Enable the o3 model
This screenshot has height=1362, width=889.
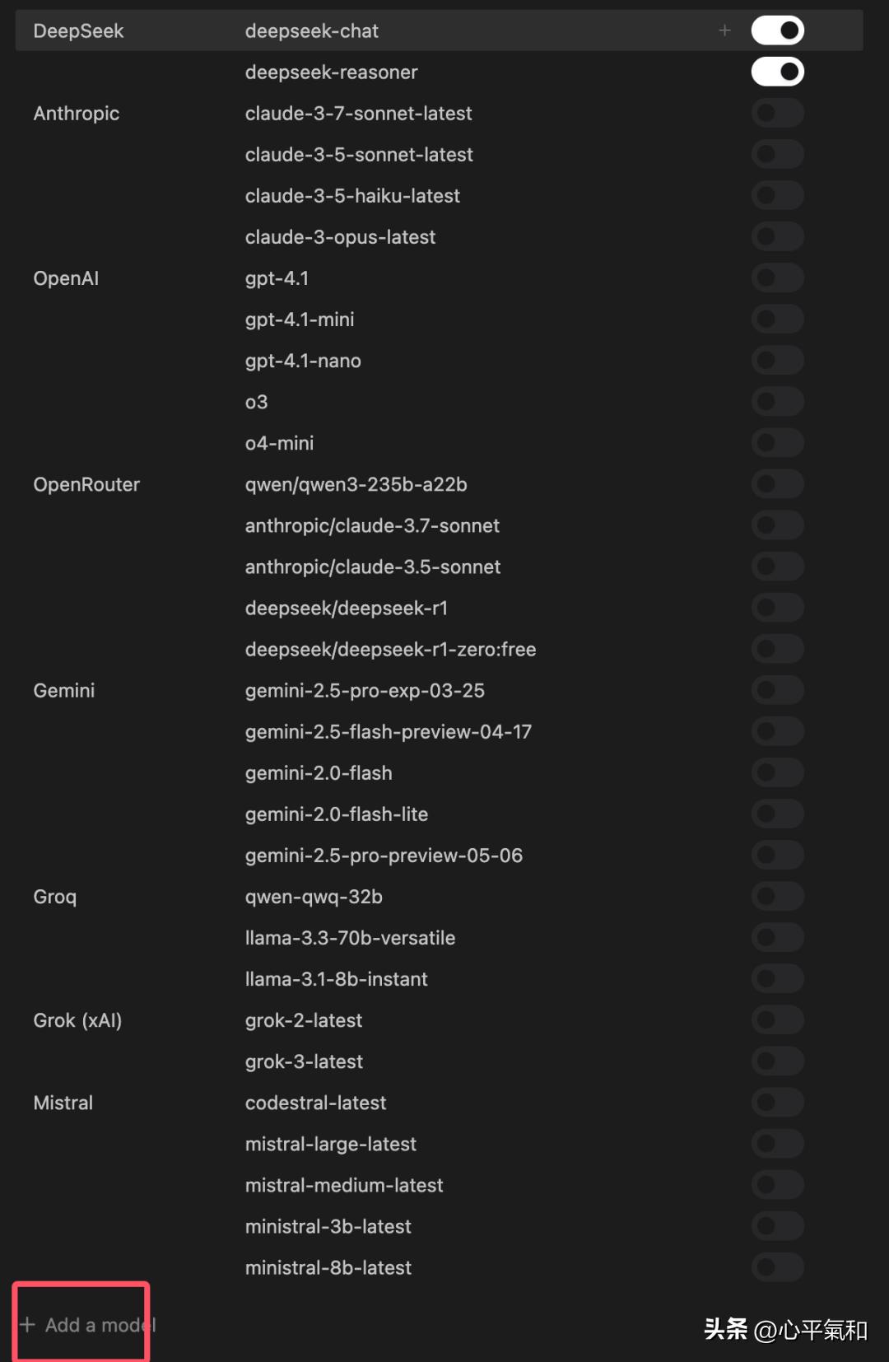[777, 401]
